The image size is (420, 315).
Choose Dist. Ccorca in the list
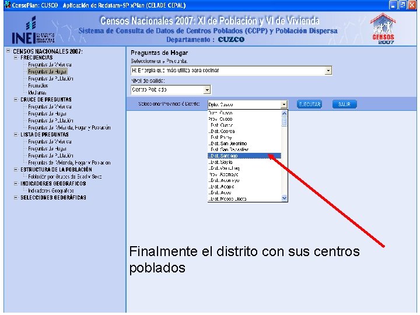[x=244, y=131]
